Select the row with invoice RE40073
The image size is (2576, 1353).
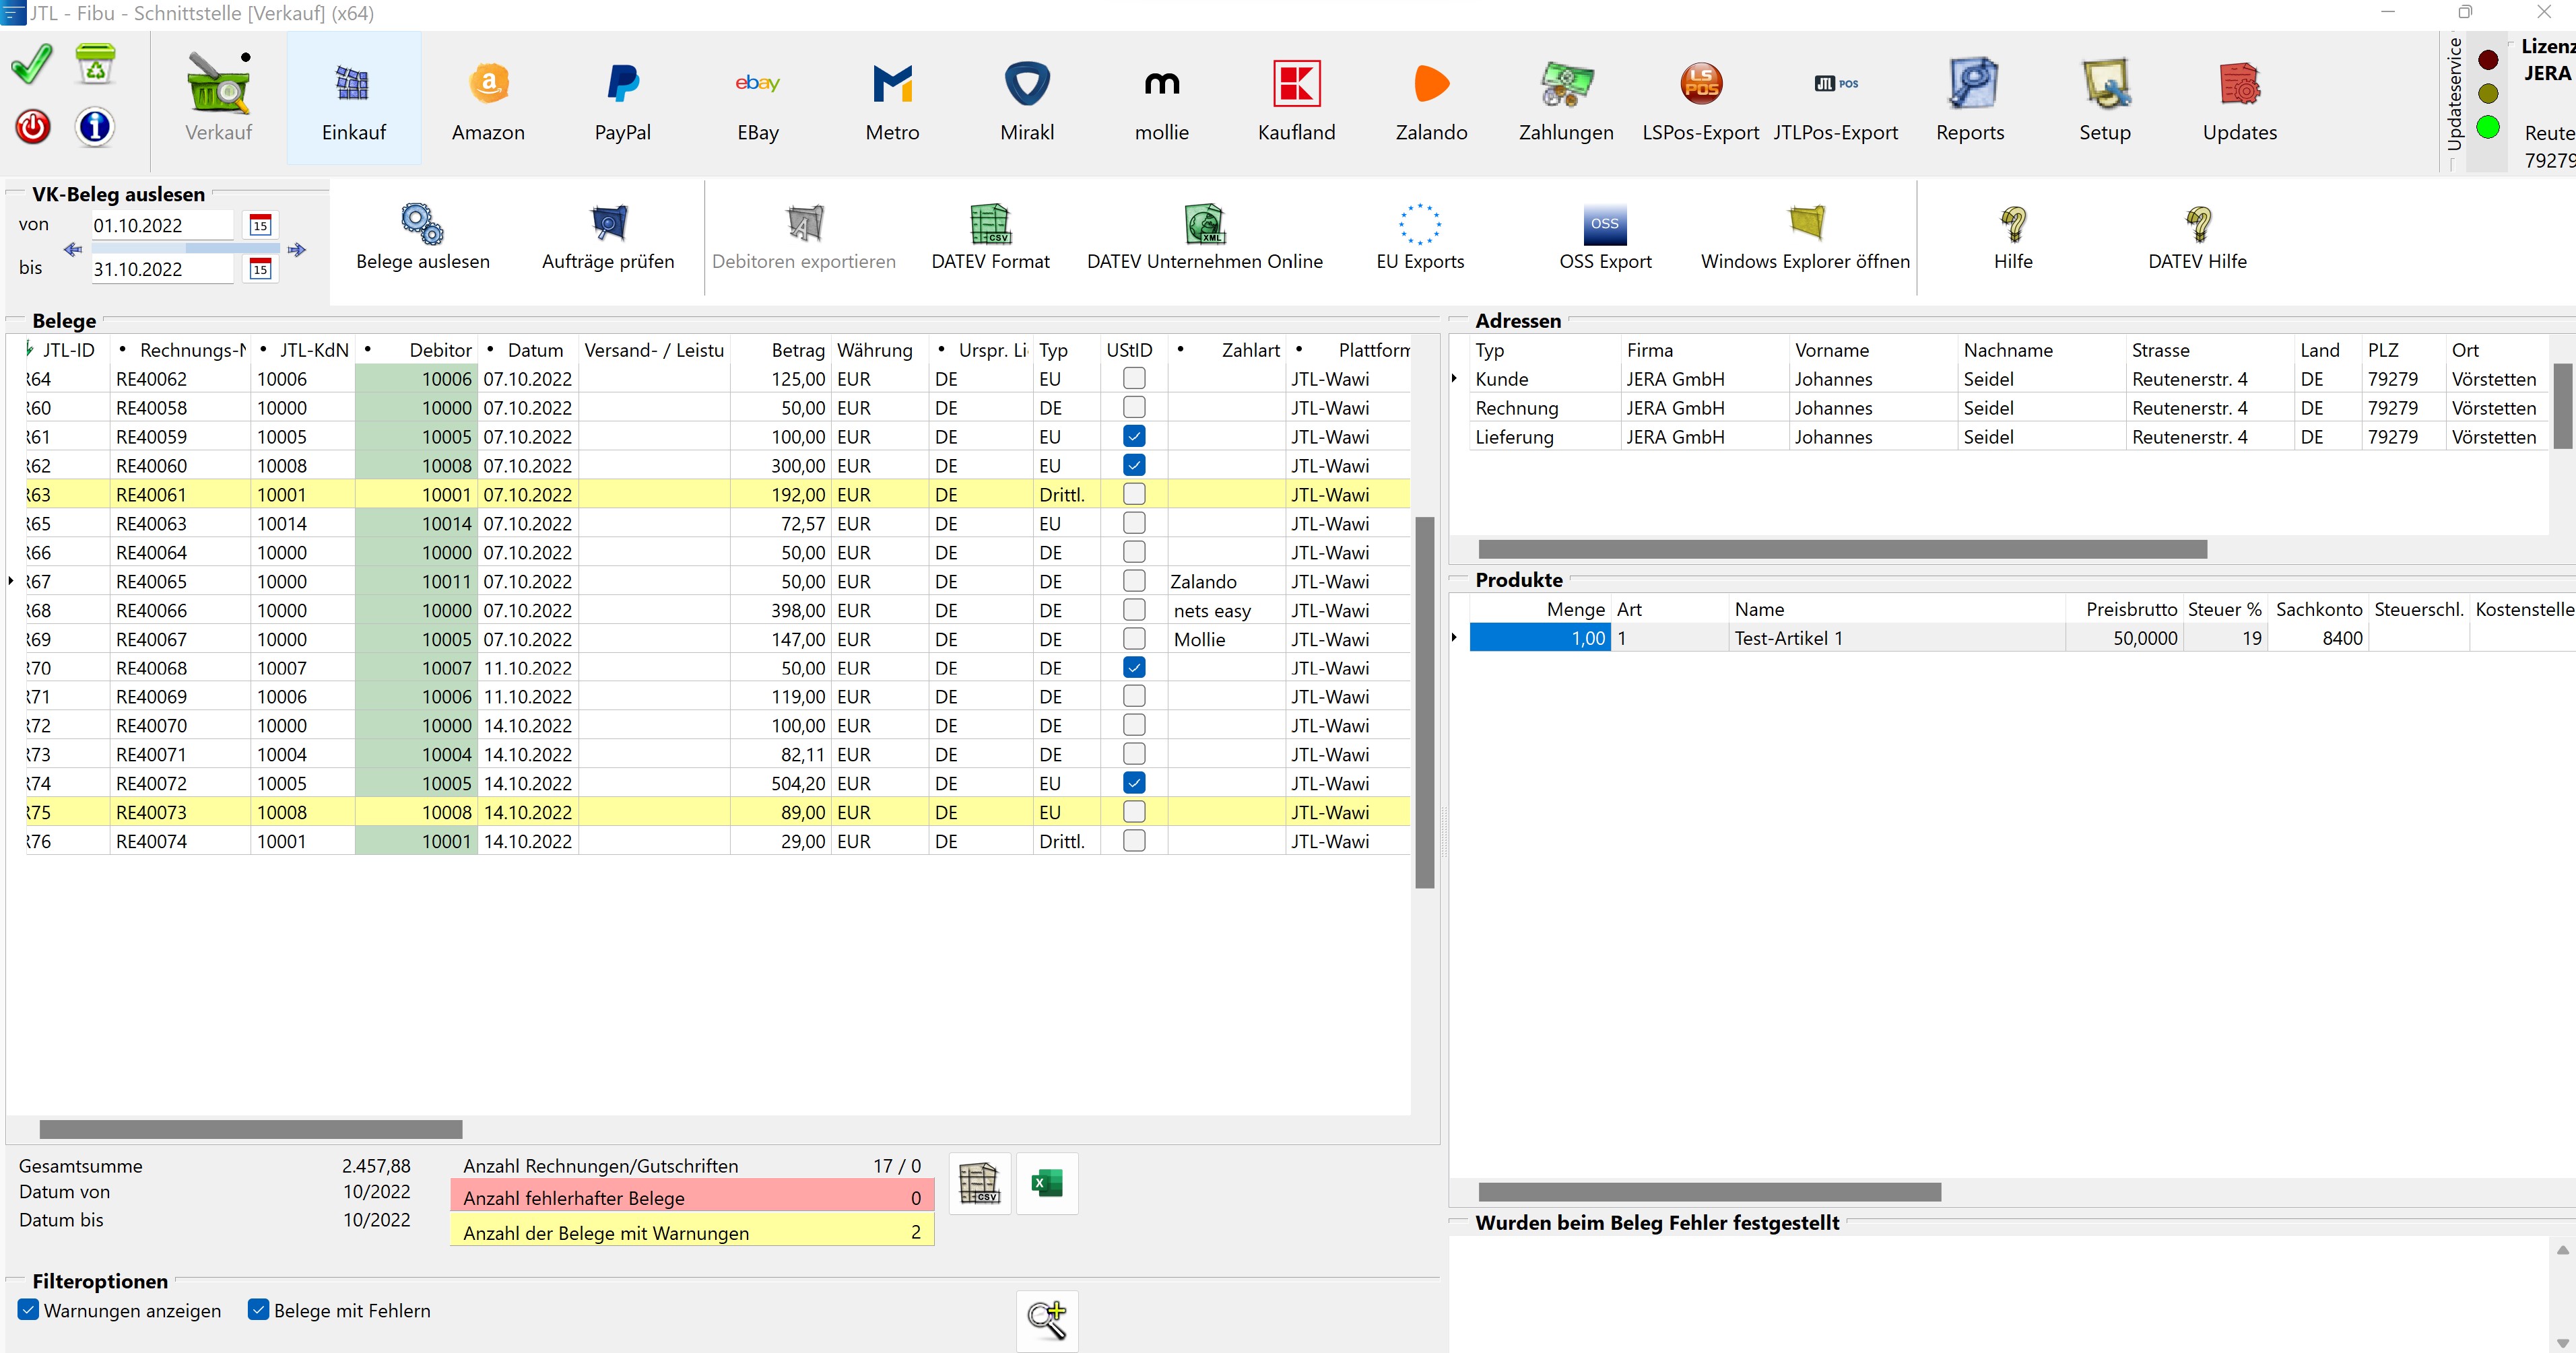pos(718,812)
